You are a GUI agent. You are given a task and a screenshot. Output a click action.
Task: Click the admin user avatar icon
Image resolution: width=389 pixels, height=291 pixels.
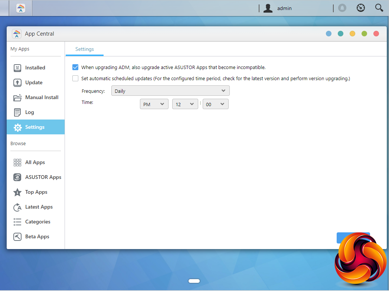click(x=268, y=8)
